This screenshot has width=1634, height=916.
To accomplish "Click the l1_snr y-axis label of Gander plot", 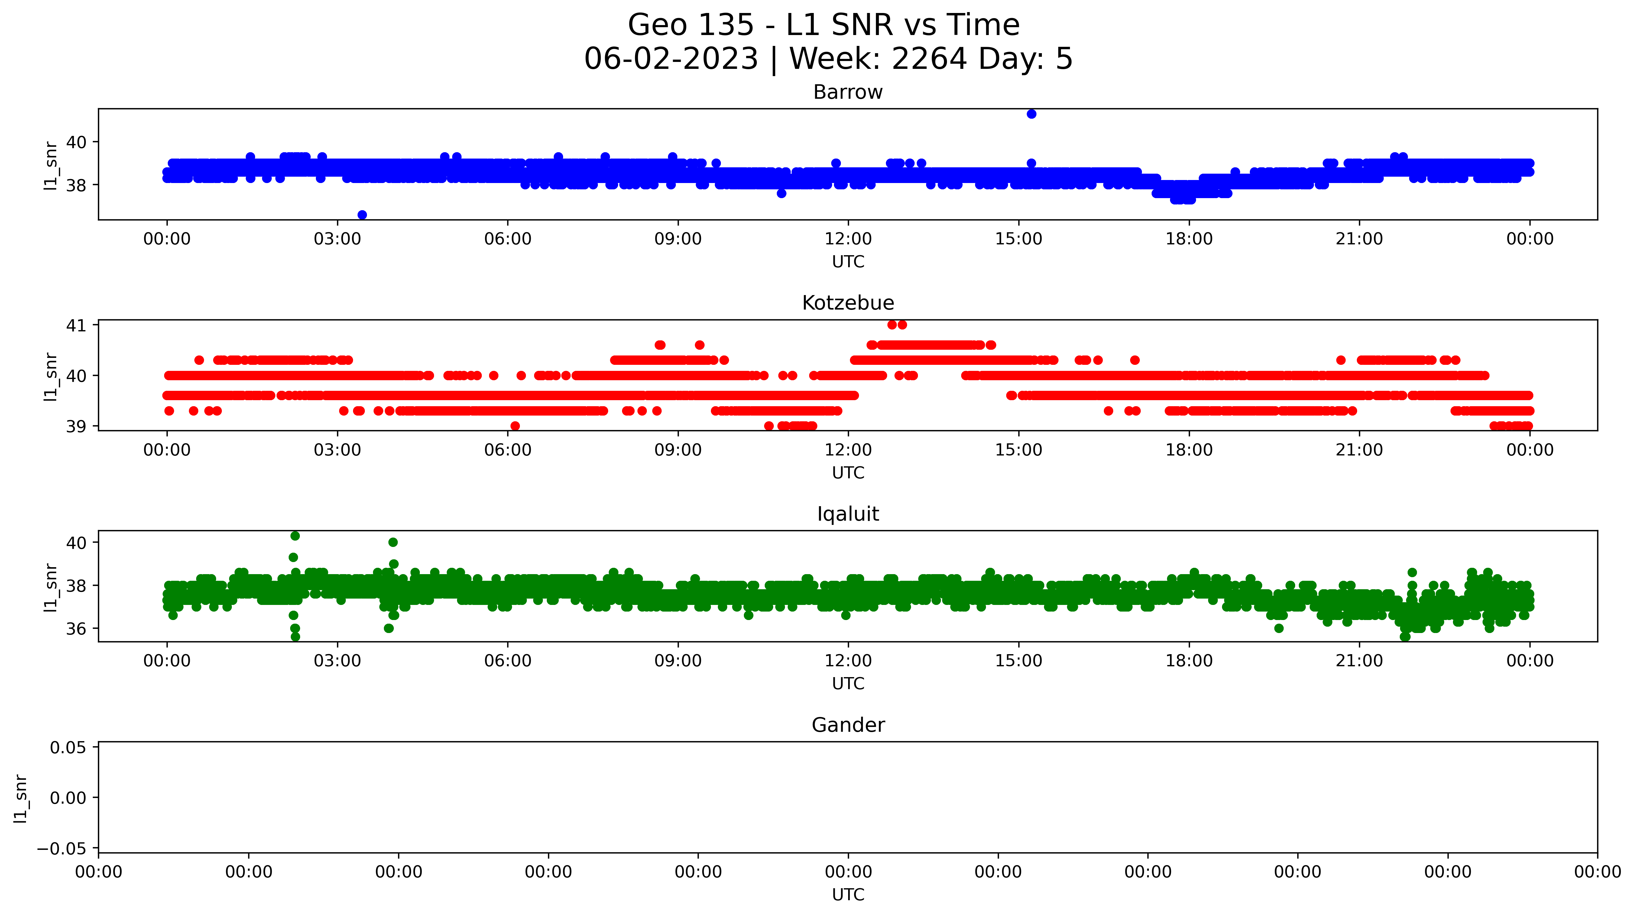I will (21, 799).
